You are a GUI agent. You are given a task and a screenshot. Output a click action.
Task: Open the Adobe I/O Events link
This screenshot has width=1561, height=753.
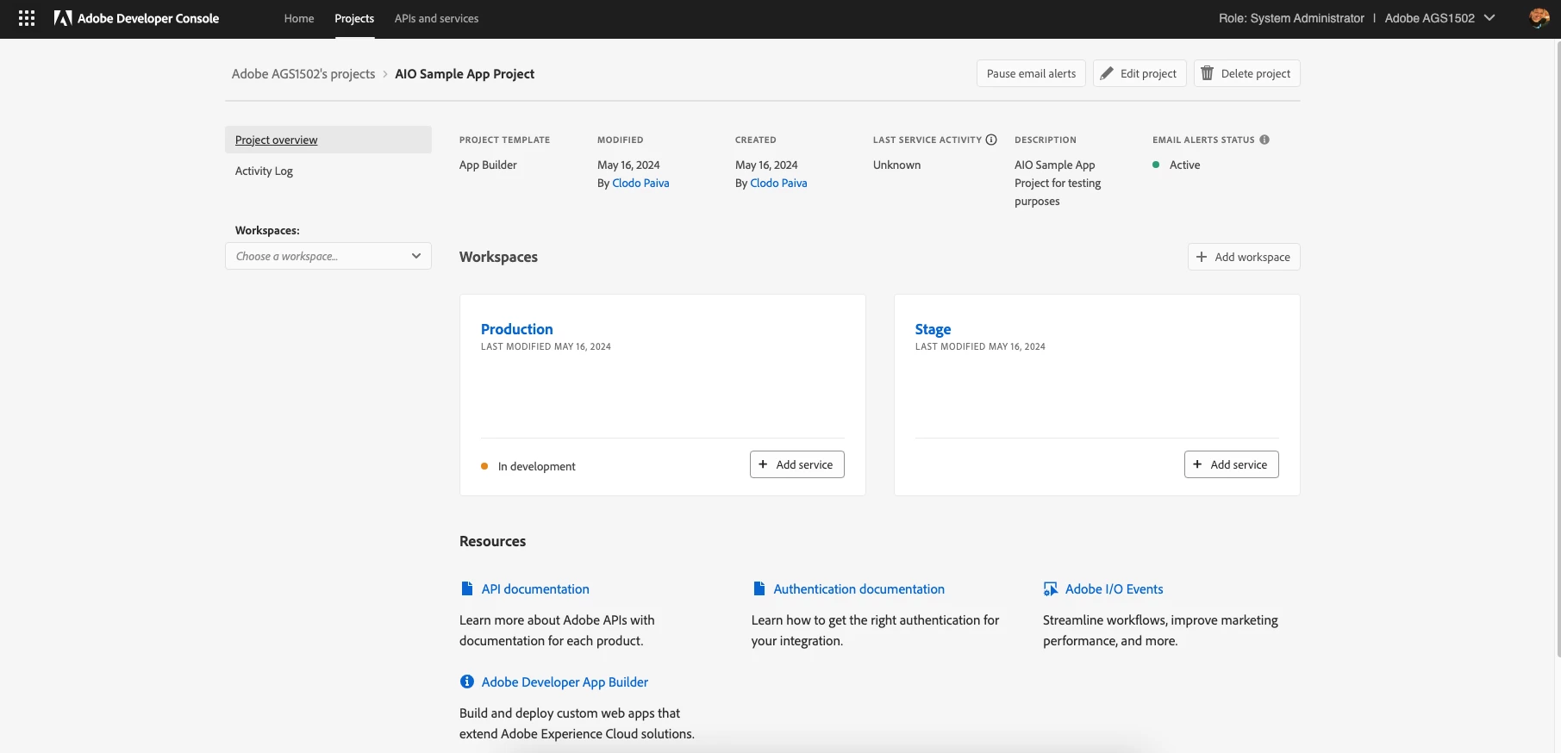1114,589
